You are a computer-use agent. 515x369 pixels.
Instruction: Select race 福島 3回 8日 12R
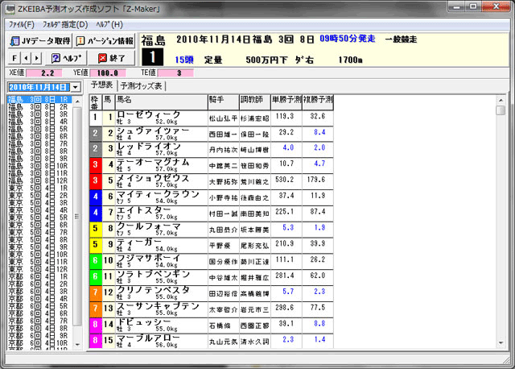(38, 180)
